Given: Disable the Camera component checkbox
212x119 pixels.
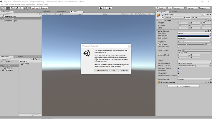Looking at the screenshot, I should [161, 31].
